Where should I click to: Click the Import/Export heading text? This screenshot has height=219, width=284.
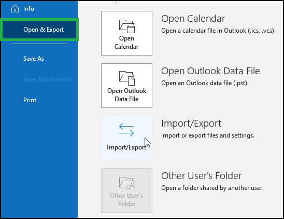coord(191,124)
